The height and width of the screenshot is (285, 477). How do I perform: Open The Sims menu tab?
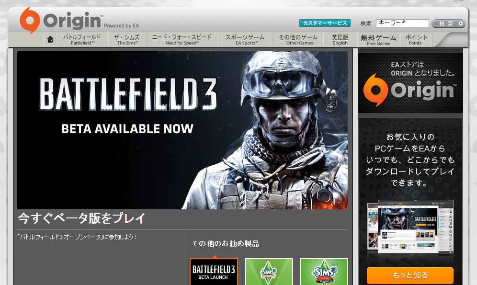click(x=127, y=40)
